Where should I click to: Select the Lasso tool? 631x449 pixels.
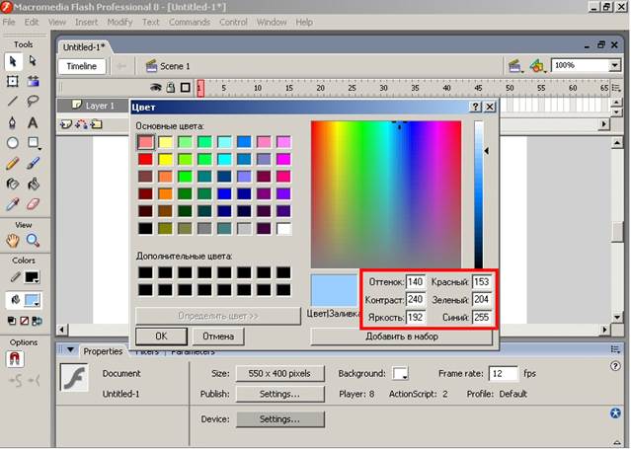pos(33,101)
